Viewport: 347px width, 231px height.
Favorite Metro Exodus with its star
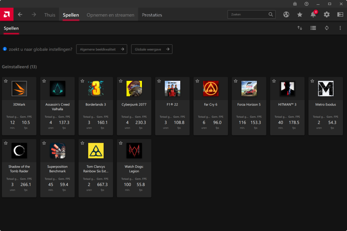(312, 81)
